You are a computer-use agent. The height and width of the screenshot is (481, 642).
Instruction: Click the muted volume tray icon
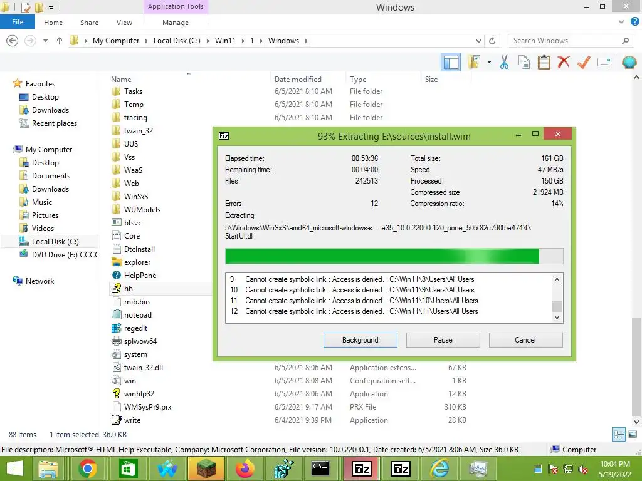click(x=583, y=469)
